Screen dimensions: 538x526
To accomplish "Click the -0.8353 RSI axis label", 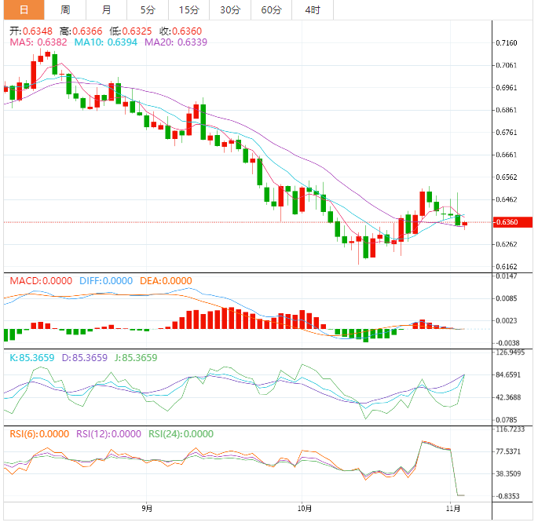I will tap(508, 496).
